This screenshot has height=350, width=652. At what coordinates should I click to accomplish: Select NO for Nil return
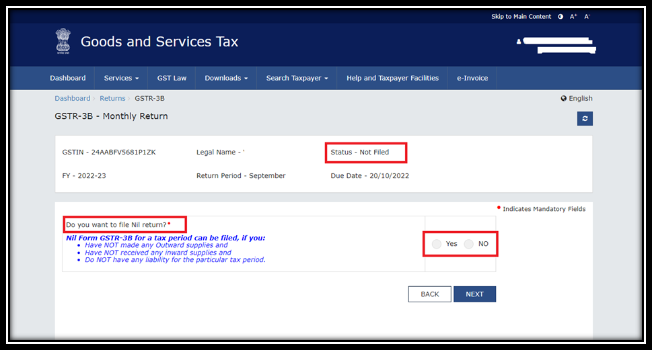[x=468, y=244]
